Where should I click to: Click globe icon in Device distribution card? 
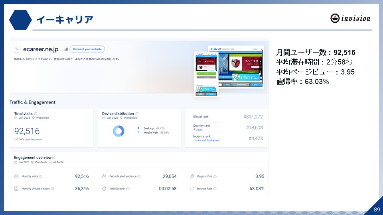[121, 118]
